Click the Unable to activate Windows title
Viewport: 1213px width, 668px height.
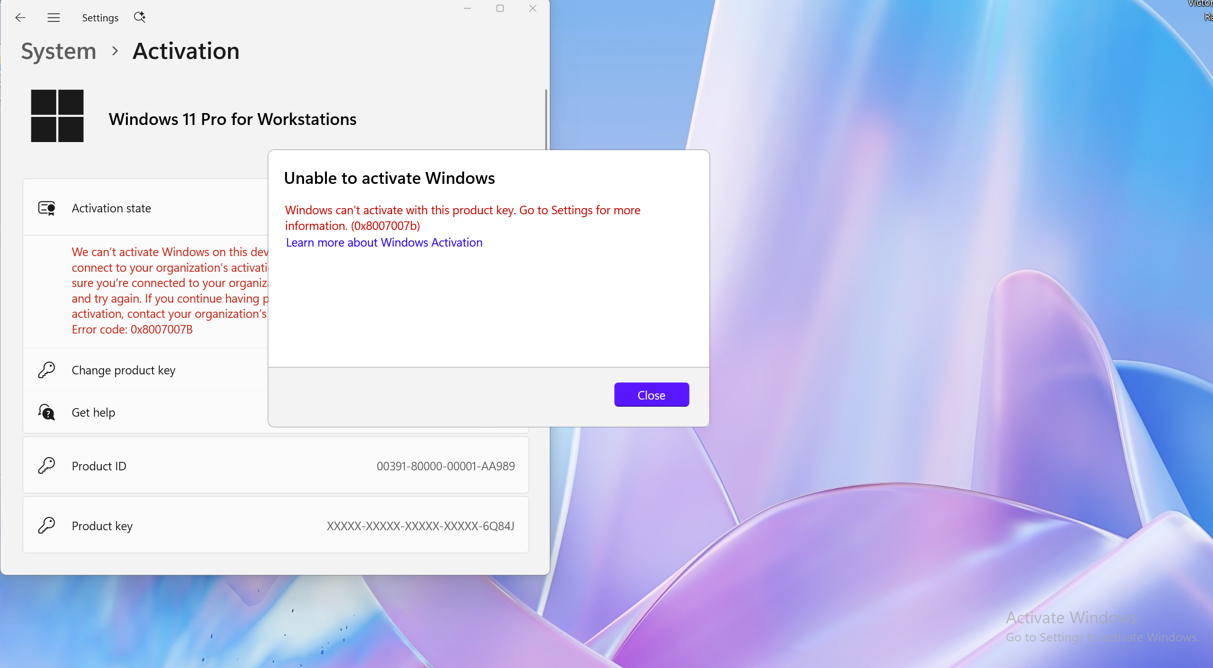[x=389, y=178]
